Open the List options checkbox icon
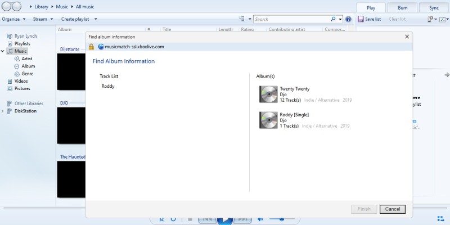 tap(442, 20)
